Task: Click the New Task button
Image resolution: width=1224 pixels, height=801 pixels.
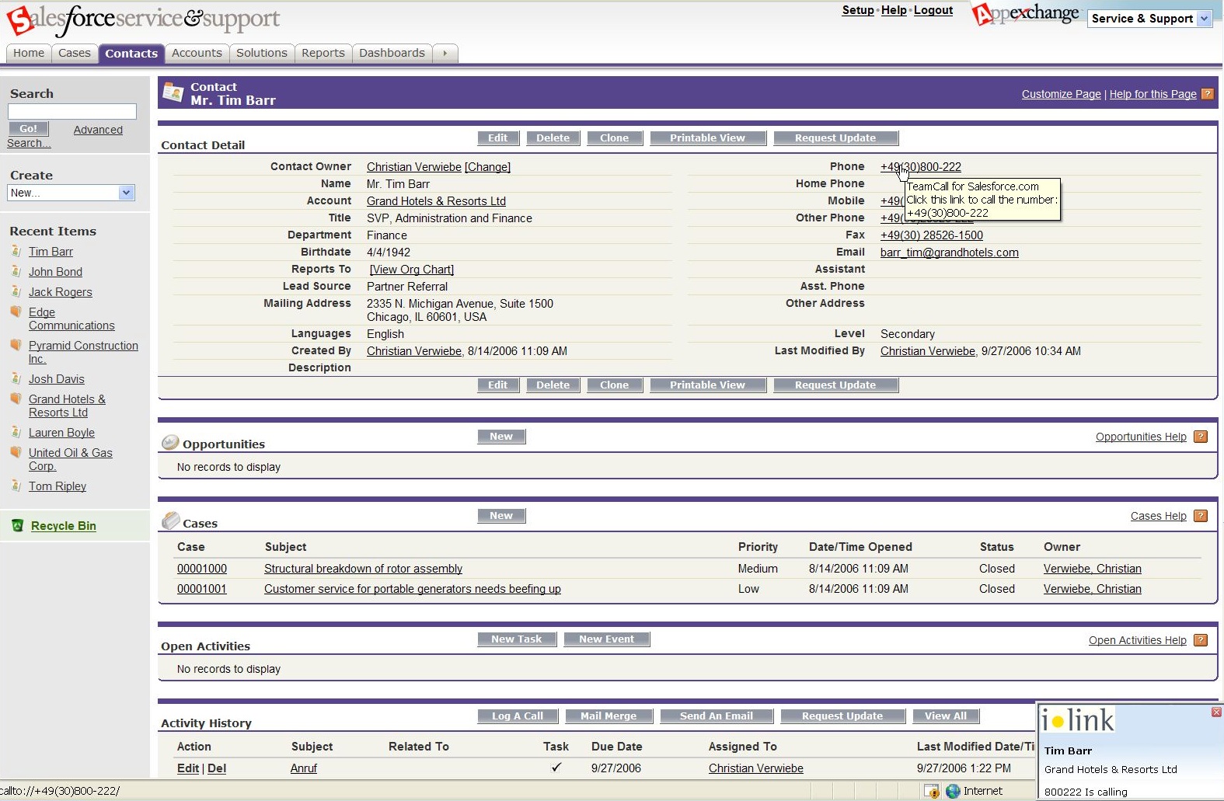Action: [517, 639]
